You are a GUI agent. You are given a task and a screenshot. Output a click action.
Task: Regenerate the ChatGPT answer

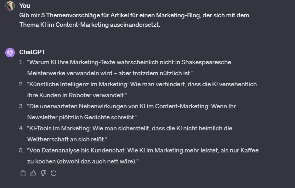click(x=54, y=173)
